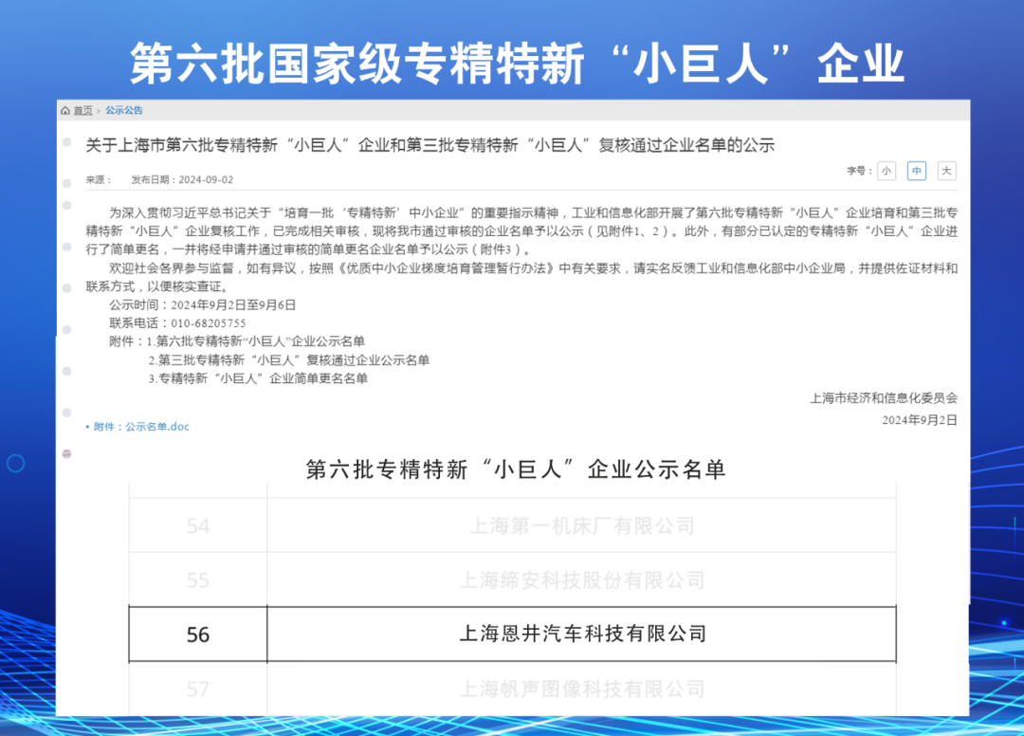Click the announcement title 关于上海市第六批专精特新
Viewport: 1024px width, 736px height.
click(430, 145)
